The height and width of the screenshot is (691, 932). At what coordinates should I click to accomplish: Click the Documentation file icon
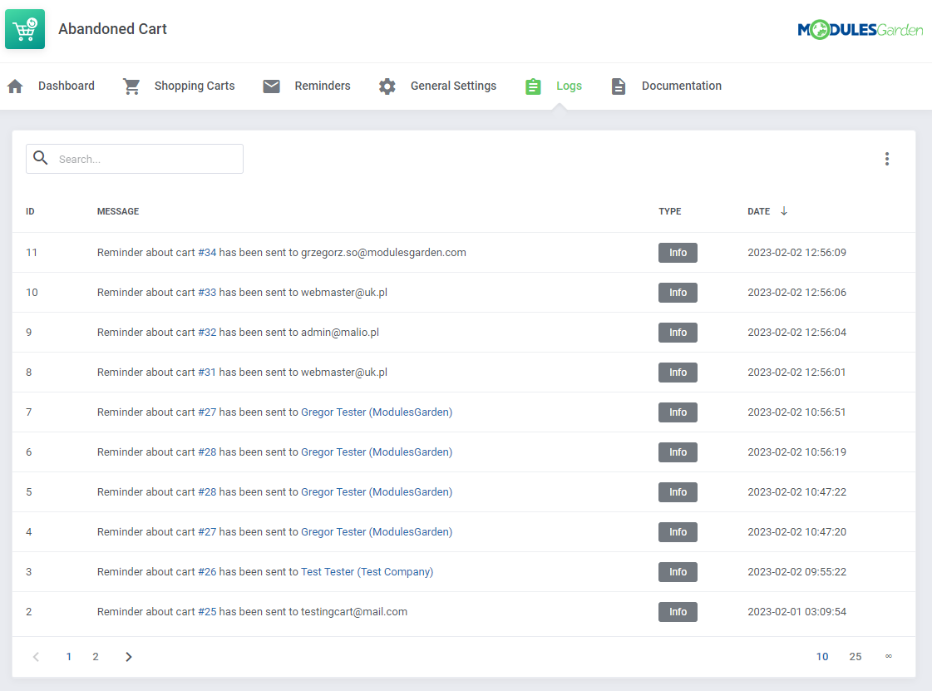619,86
